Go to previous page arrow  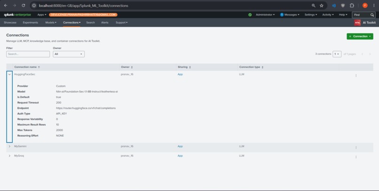[x=363, y=54]
